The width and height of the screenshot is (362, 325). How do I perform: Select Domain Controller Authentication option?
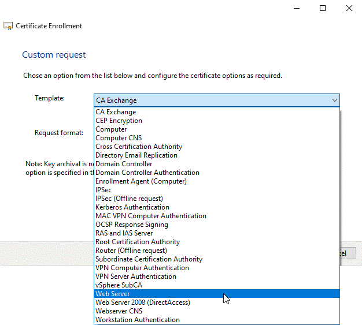147,173
